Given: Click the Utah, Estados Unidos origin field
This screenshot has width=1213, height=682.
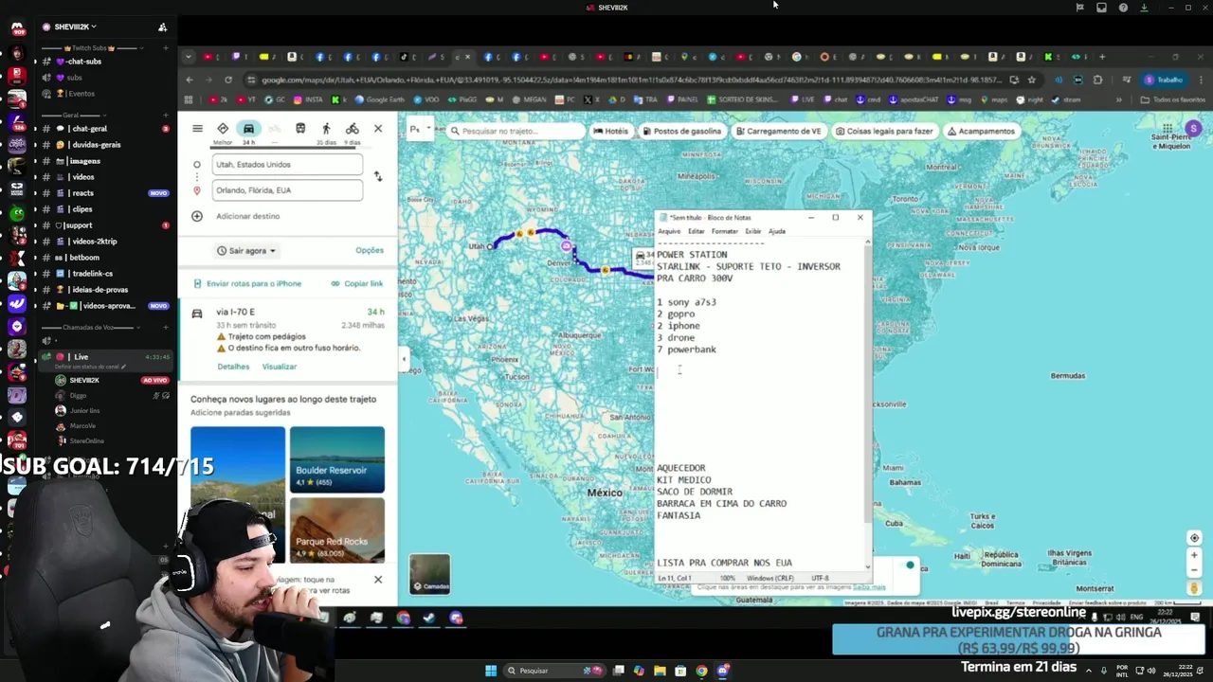Looking at the screenshot, I should 287,165.
